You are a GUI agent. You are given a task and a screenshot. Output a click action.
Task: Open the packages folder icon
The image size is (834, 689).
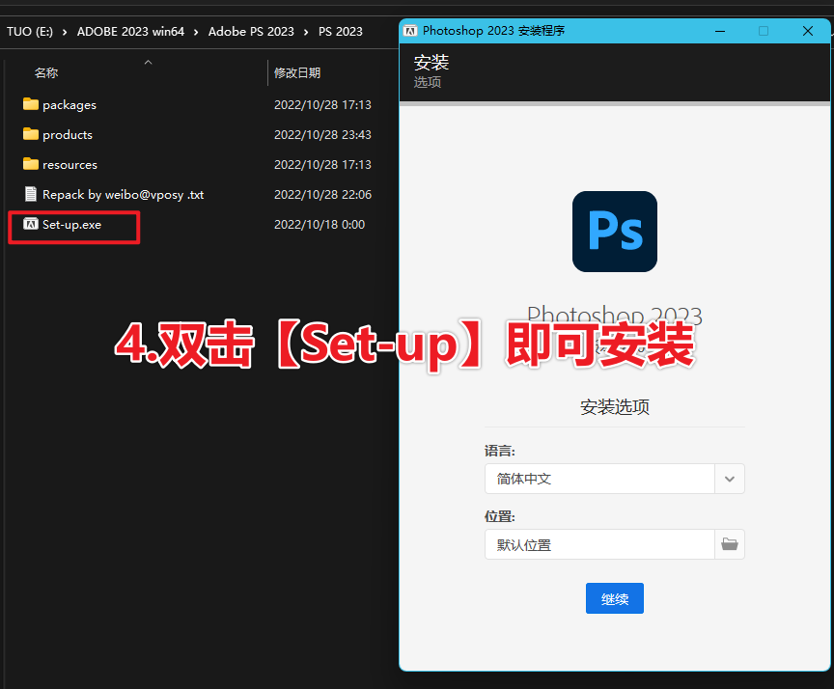pyautogui.click(x=31, y=104)
